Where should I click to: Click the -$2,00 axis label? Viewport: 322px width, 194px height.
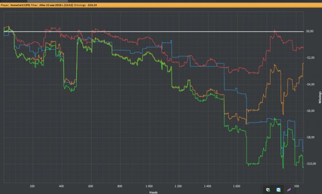pos(310,57)
